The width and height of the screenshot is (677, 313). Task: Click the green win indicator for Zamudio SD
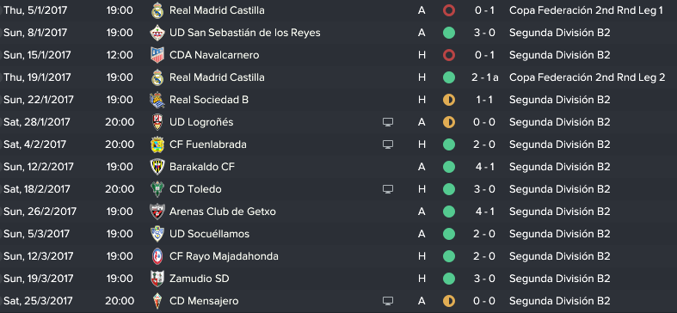click(449, 279)
